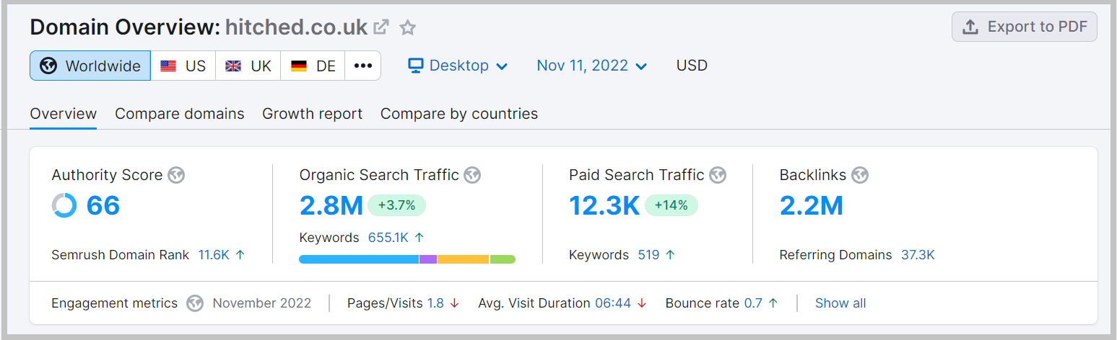Click the Authority Score value 66
This screenshot has width=1117, height=340.
pos(103,206)
